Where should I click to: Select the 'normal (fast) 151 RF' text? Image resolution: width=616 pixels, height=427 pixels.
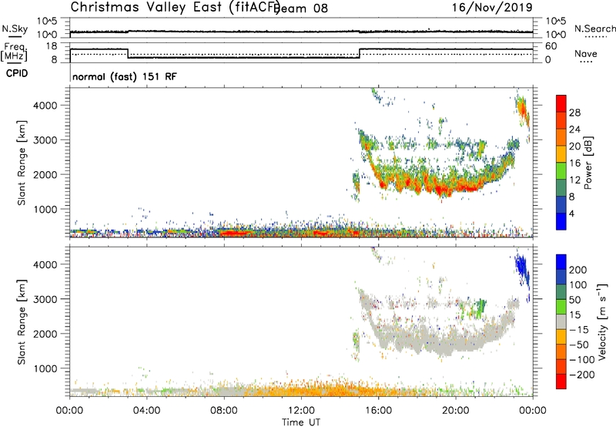pyautogui.click(x=125, y=76)
